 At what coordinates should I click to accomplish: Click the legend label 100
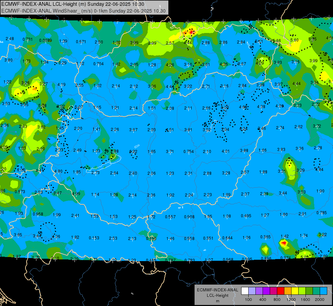248,300
